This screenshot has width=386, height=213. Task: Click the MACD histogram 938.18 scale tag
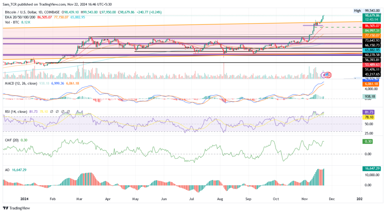click(x=369, y=97)
